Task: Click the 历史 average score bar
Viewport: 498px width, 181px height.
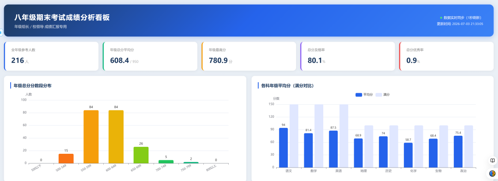Action: (x=383, y=152)
